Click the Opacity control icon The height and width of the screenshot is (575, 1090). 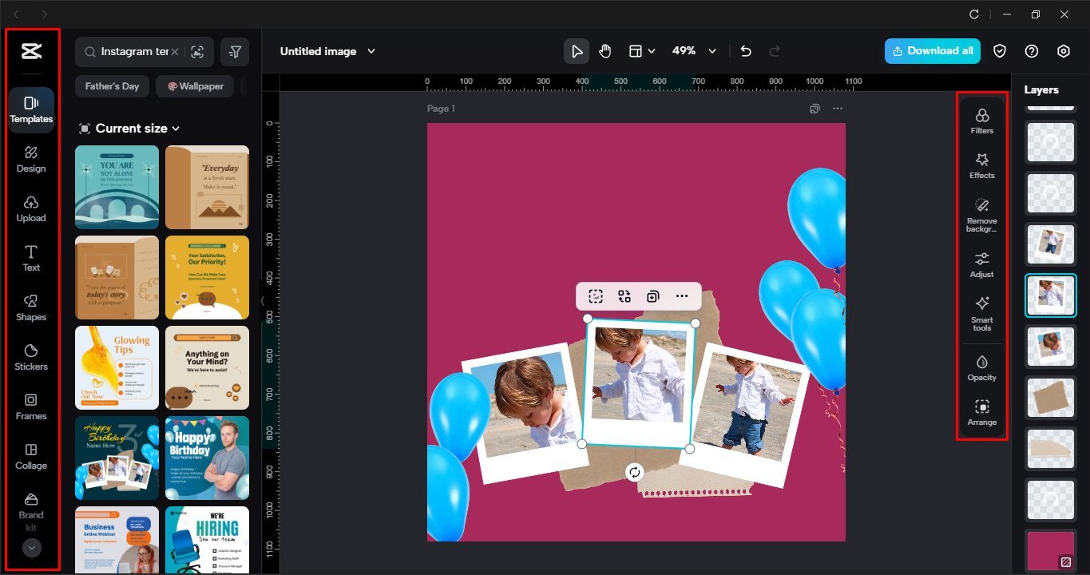(x=981, y=367)
